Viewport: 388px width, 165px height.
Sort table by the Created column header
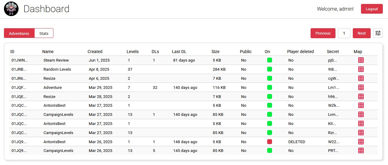[x=95, y=52]
